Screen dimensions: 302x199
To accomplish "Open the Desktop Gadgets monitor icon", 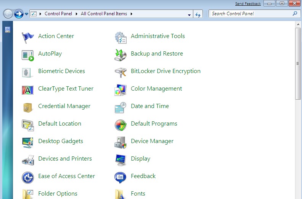I will [x=28, y=143].
